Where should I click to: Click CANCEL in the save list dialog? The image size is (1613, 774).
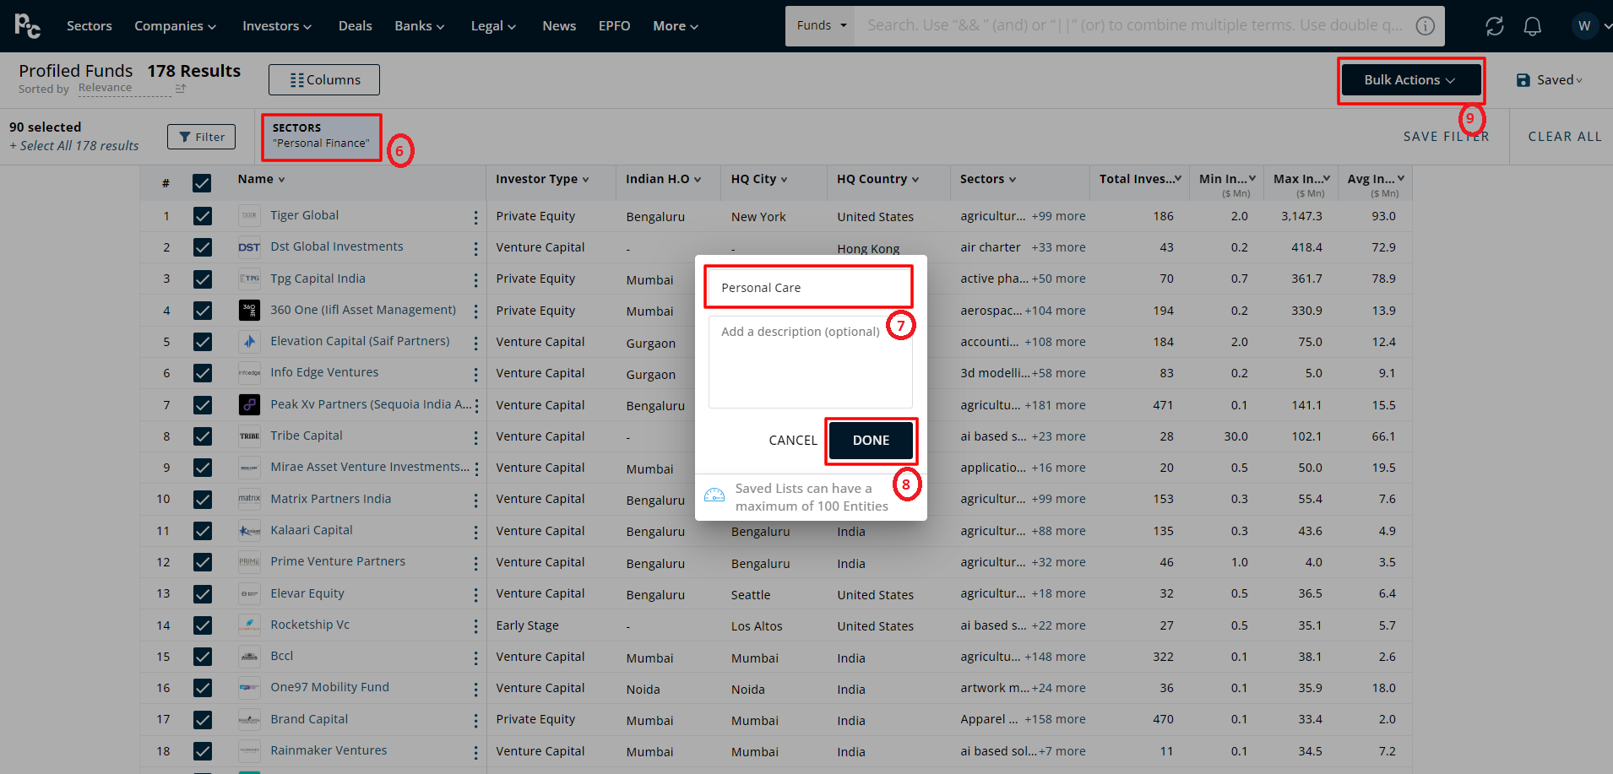(792, 441)
